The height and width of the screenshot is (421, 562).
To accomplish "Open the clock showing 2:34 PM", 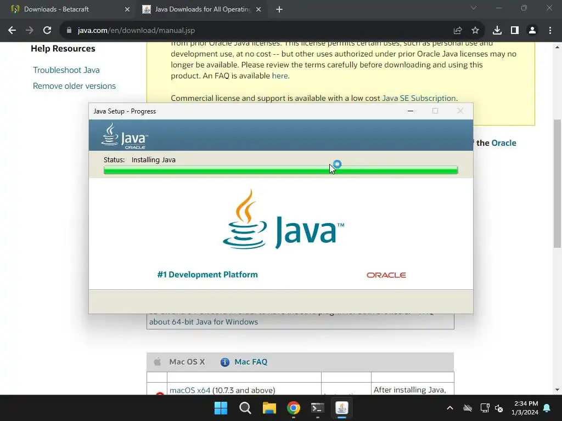I will pos(525,408).
